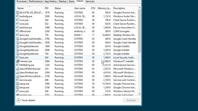Click the services.exe process icon
The height and width of the screenshot is (111, 198).
(x=18, y=80)
